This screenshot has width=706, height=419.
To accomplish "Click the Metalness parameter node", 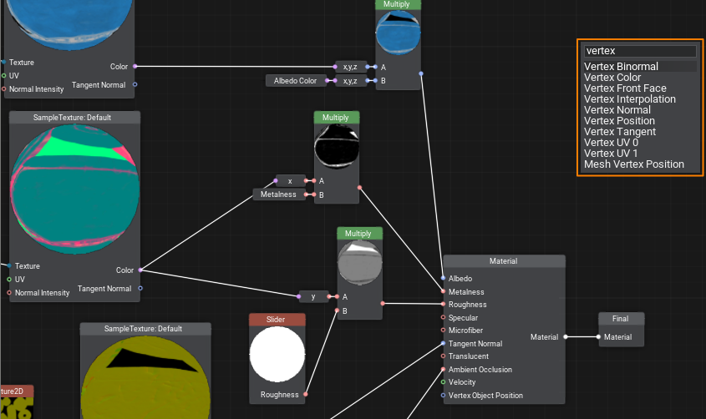I will (x=279, y=194).
